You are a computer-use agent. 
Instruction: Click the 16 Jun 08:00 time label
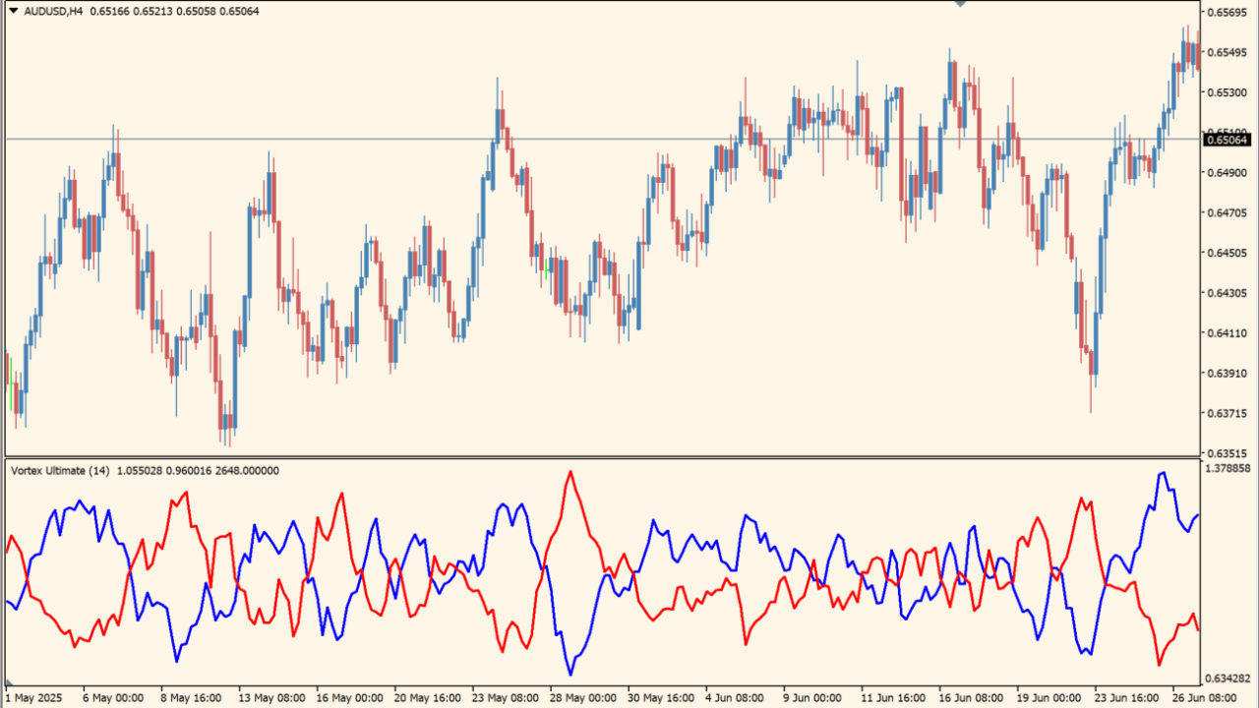coord(971,698)
